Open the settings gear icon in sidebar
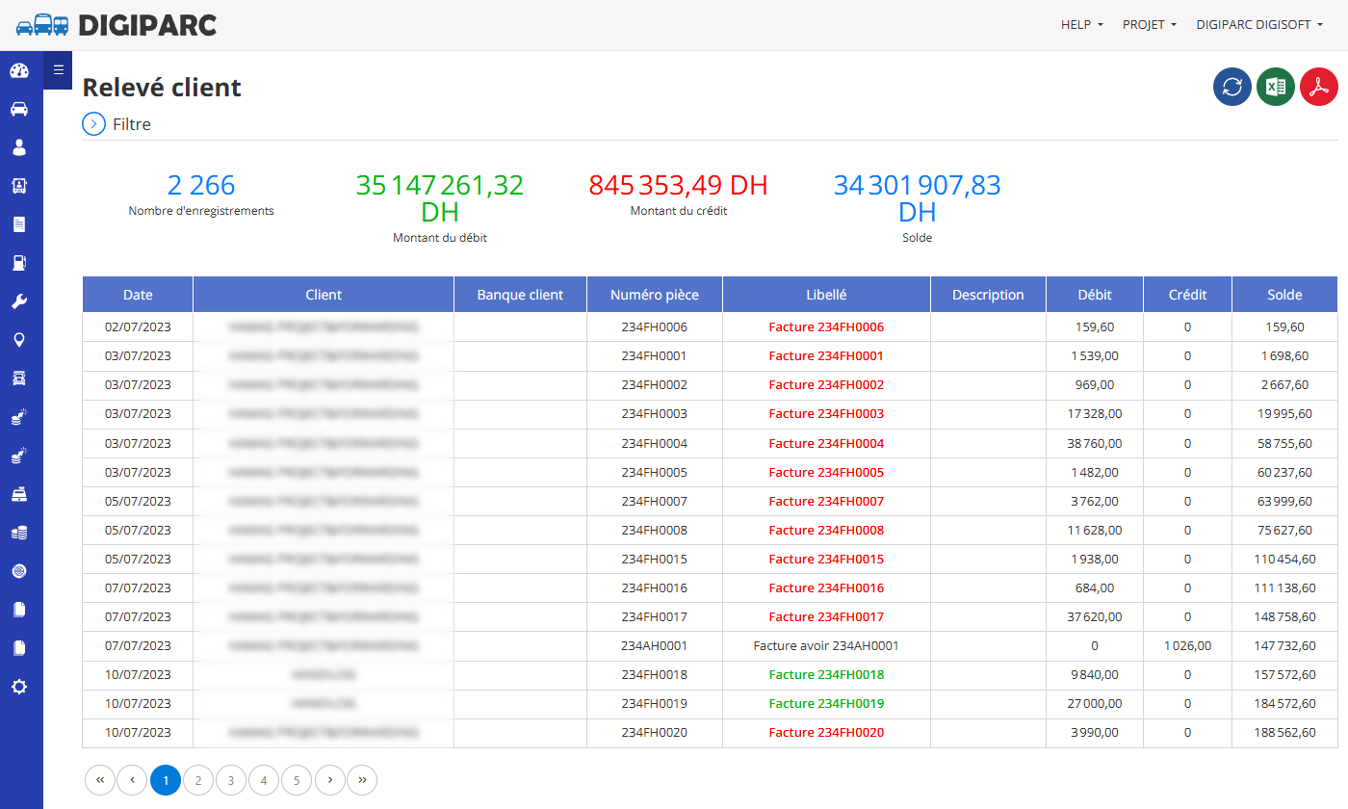 click(x=19, y=687)
